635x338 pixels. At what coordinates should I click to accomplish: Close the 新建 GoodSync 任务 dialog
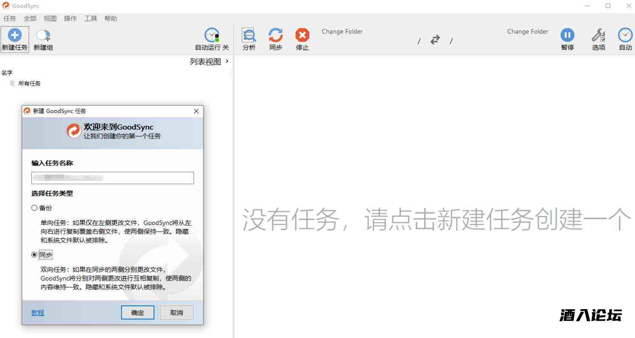(196, 111)
